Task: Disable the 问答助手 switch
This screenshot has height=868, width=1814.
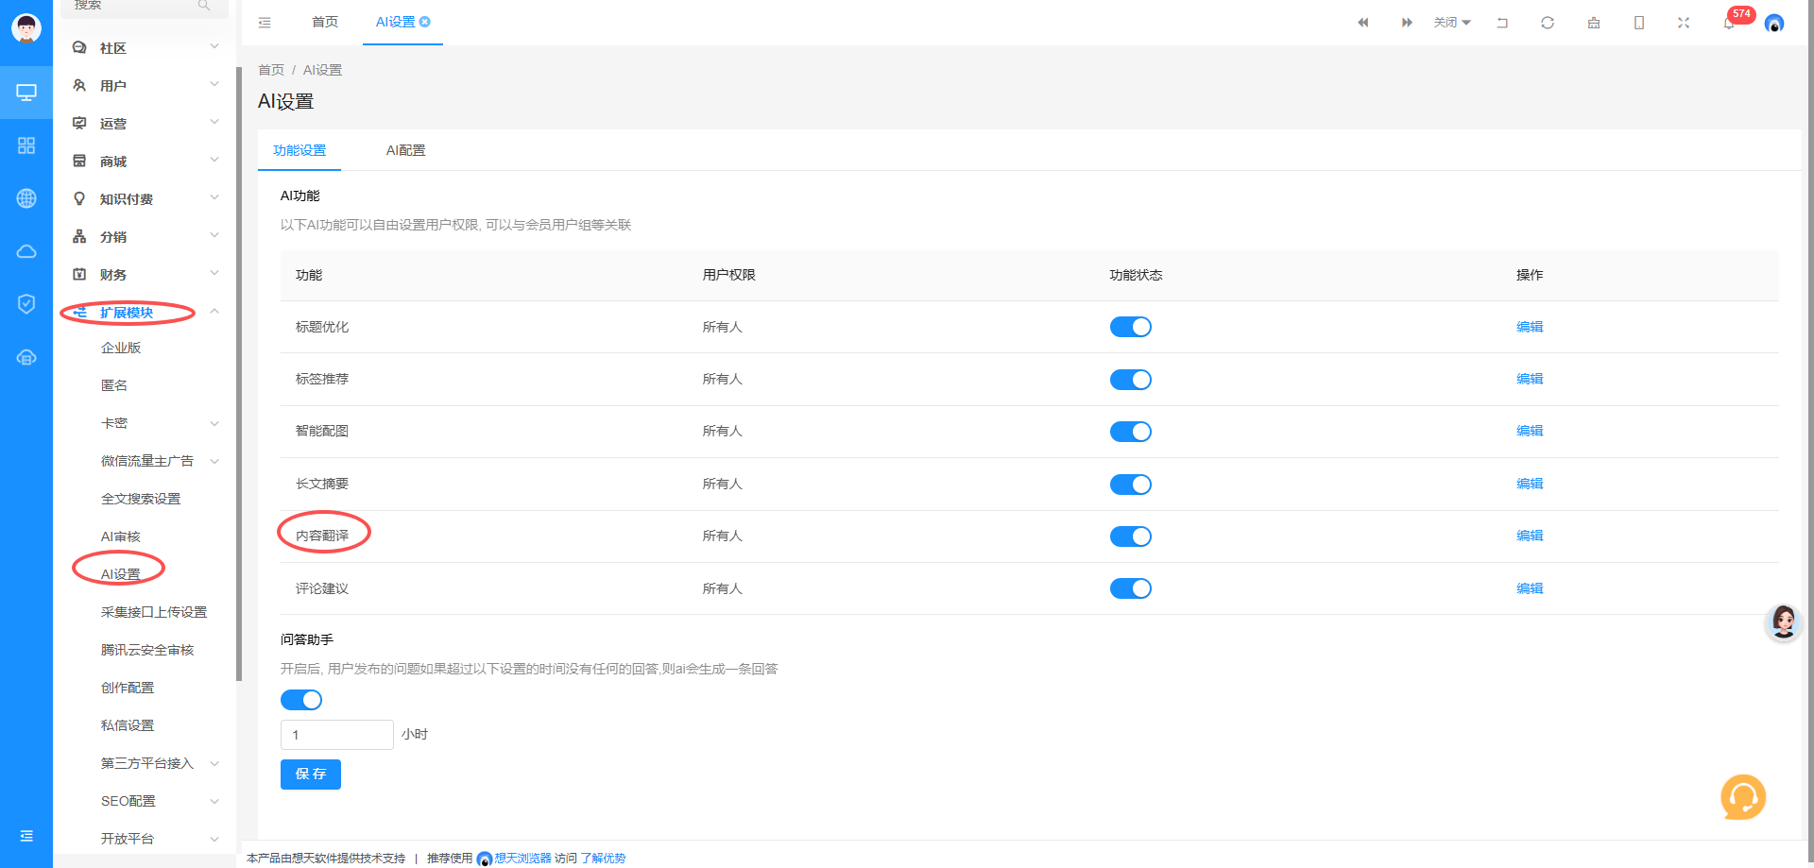Action: click(x=301, y=700)
